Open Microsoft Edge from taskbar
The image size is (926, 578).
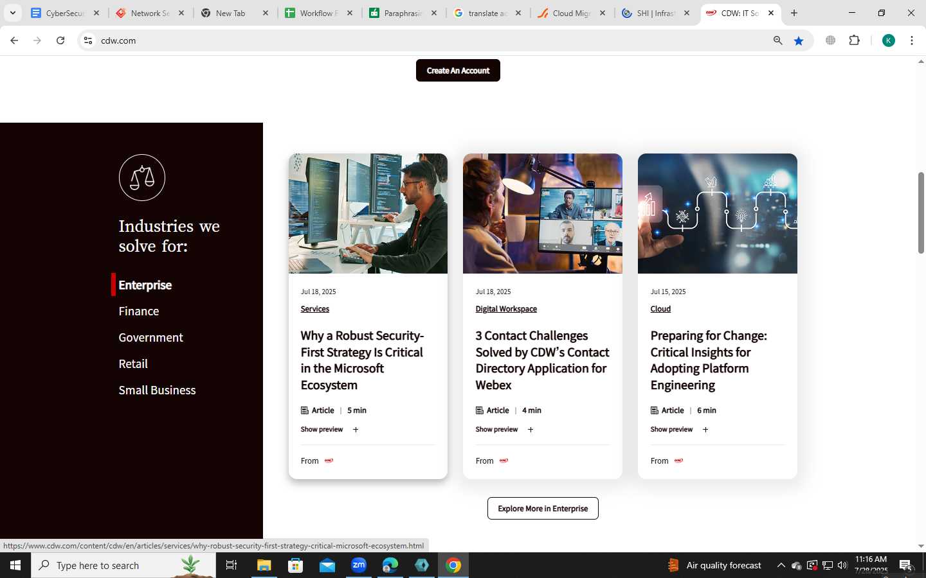[x=390, y=565]
